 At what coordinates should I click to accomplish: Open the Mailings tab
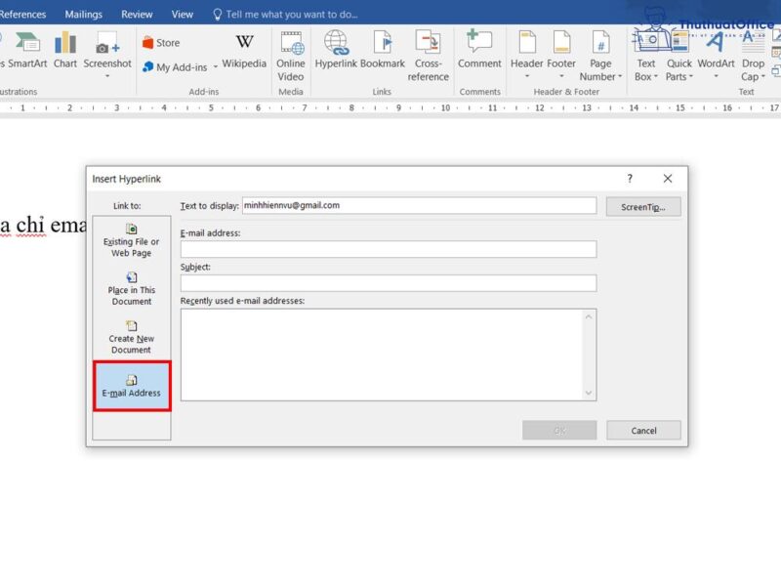pyautogui.click(x=83, y=14)
